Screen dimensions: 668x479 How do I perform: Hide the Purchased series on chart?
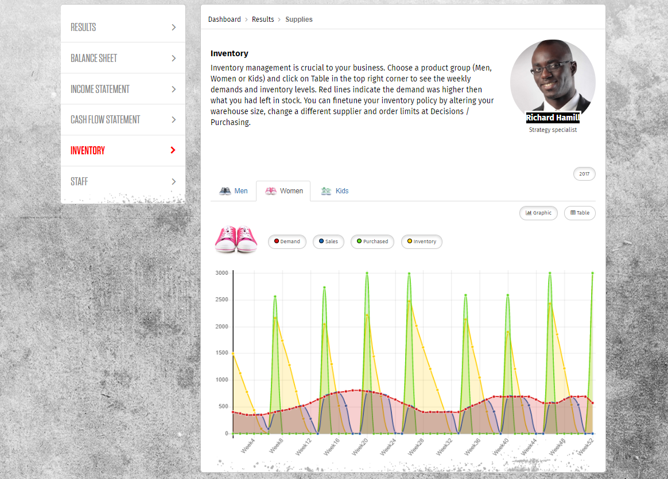(372, 242)
